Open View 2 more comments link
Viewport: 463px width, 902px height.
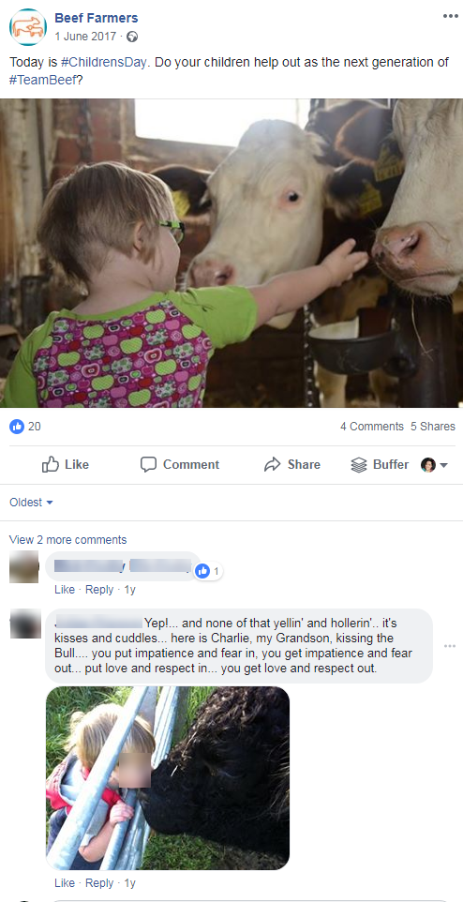point(67,539)
